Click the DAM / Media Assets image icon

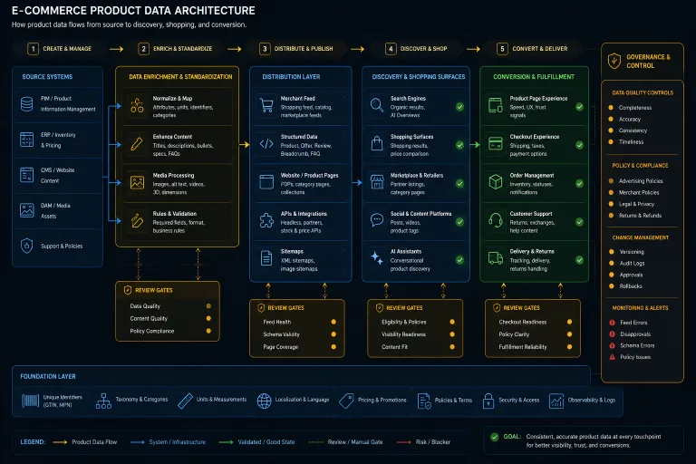point(26,210)
